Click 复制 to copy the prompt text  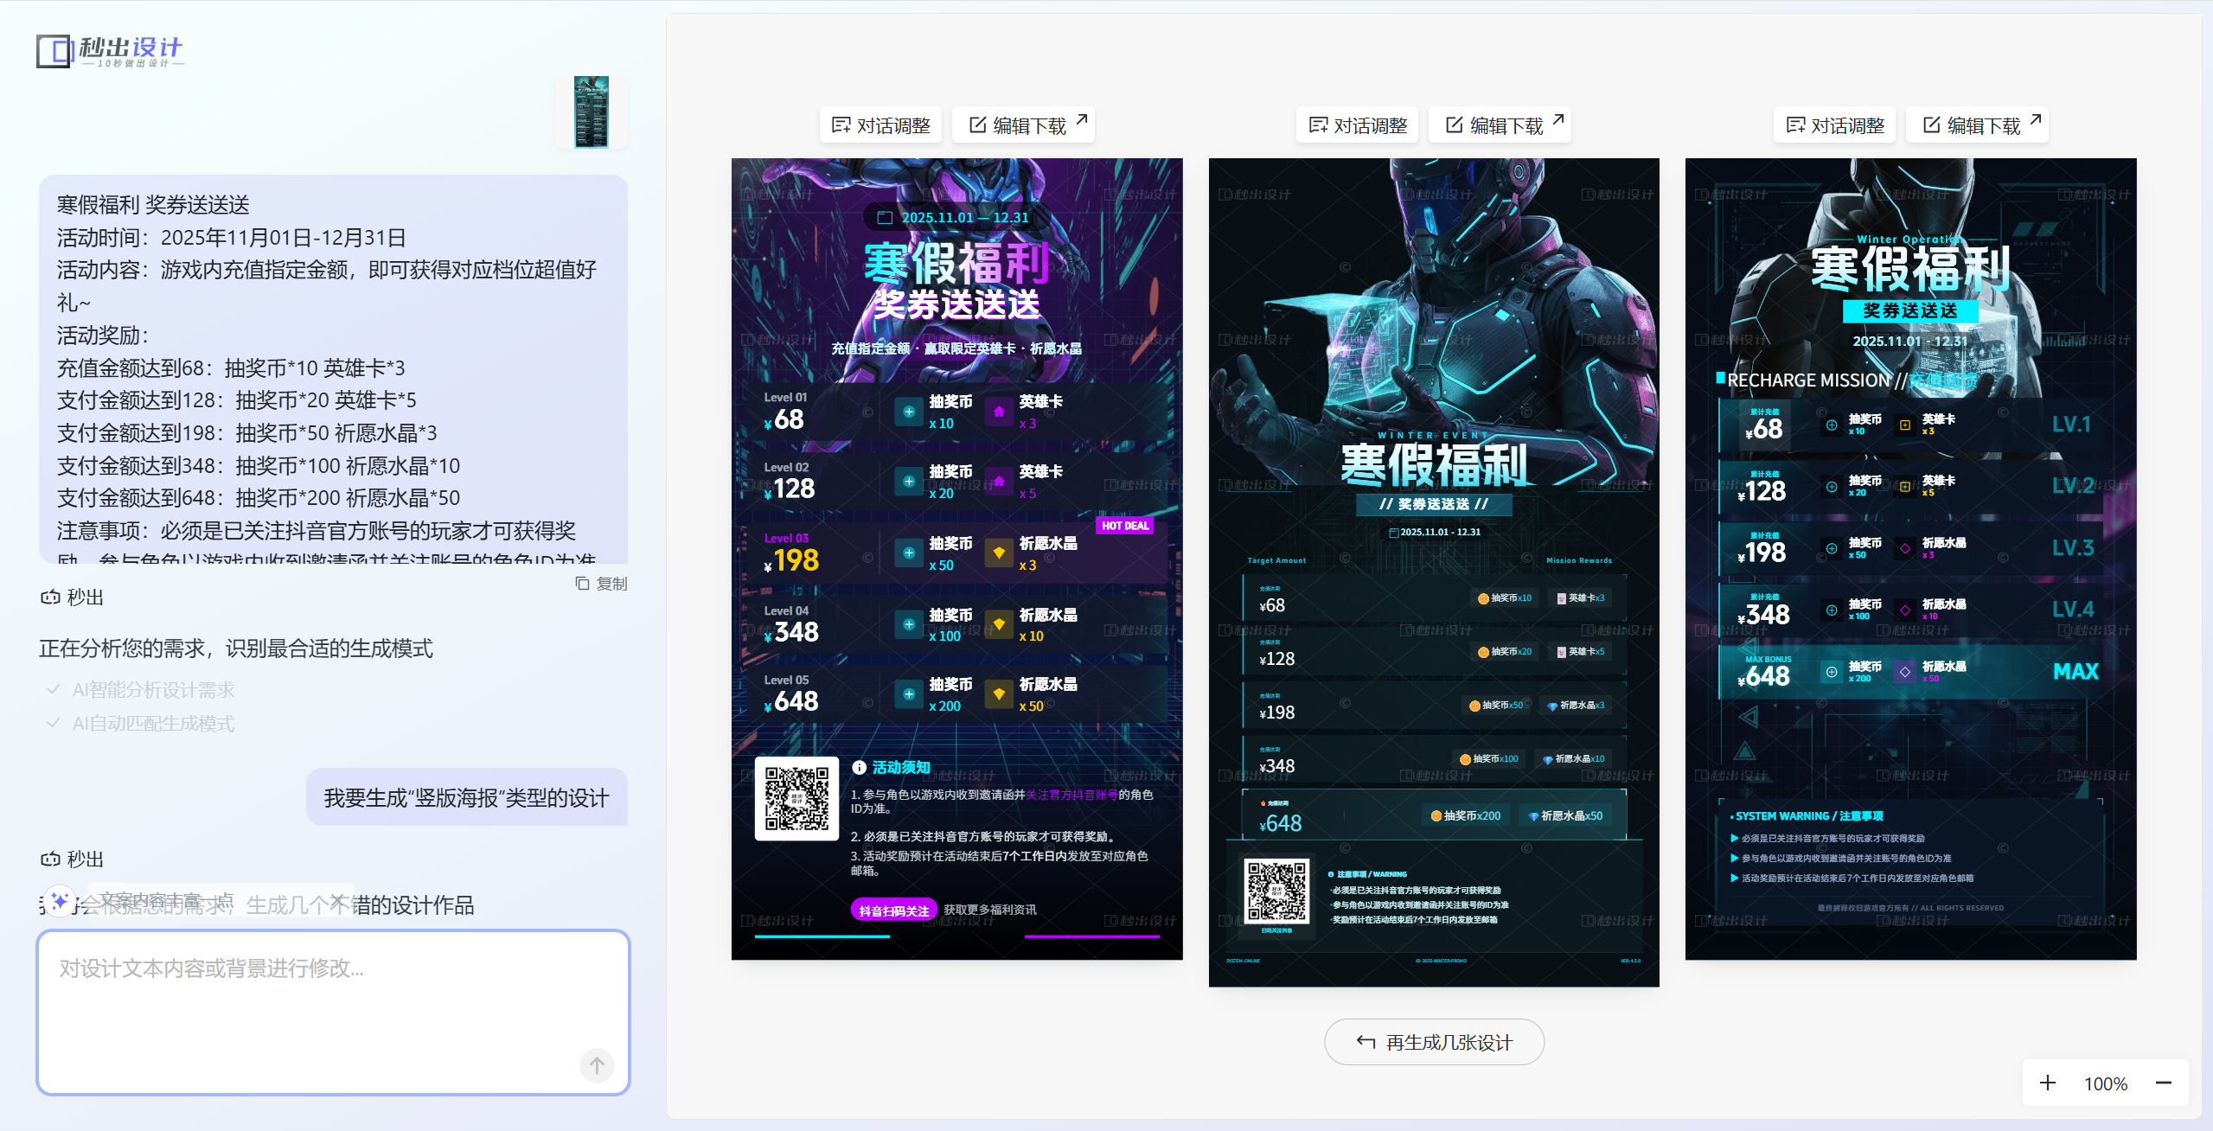602,584
